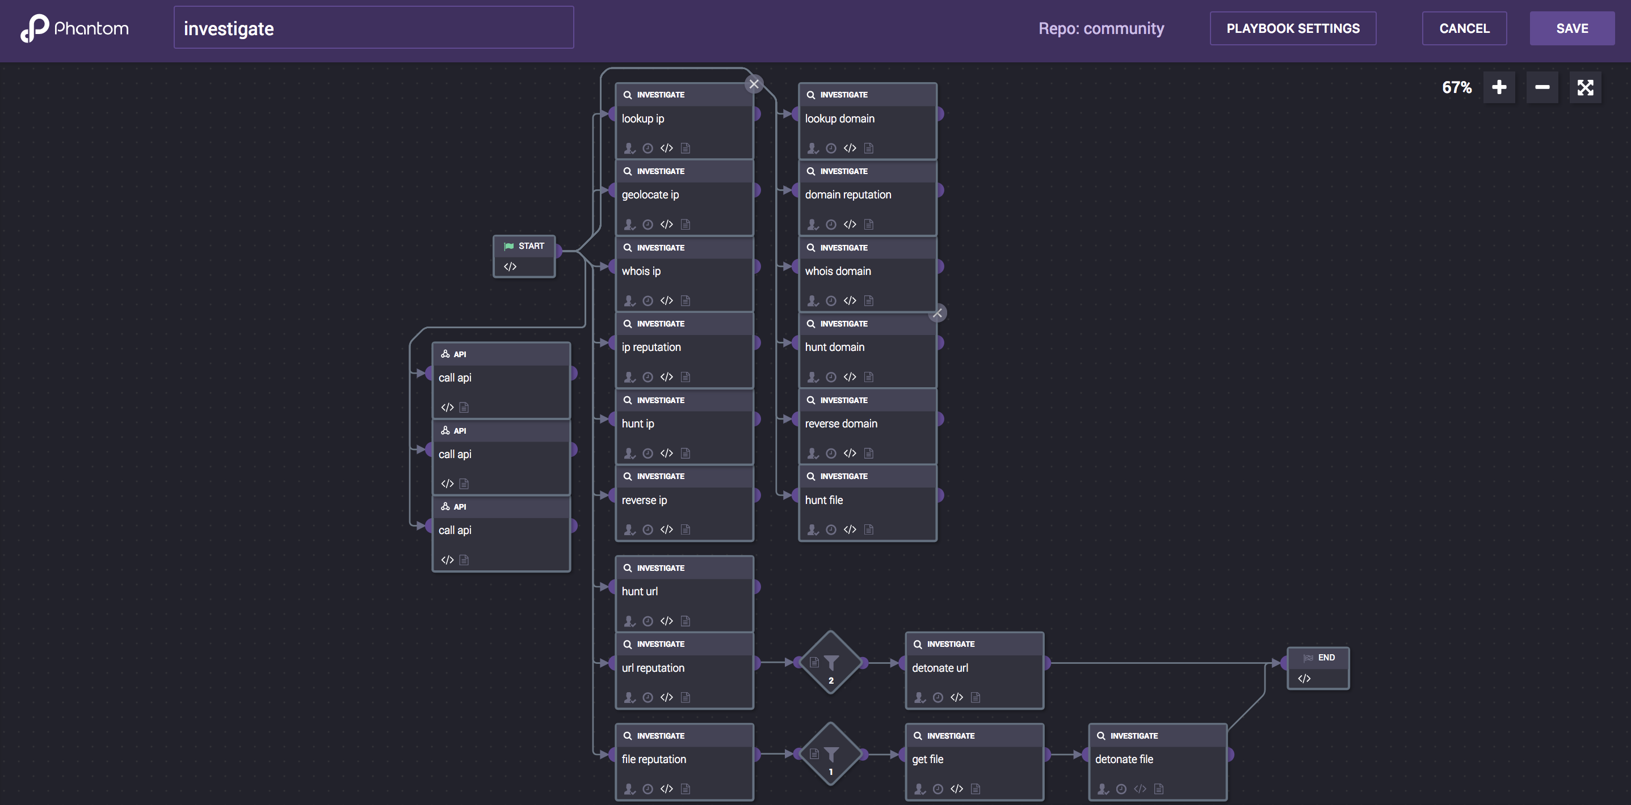Click the X icon on hunt domain block

point(937,313)
